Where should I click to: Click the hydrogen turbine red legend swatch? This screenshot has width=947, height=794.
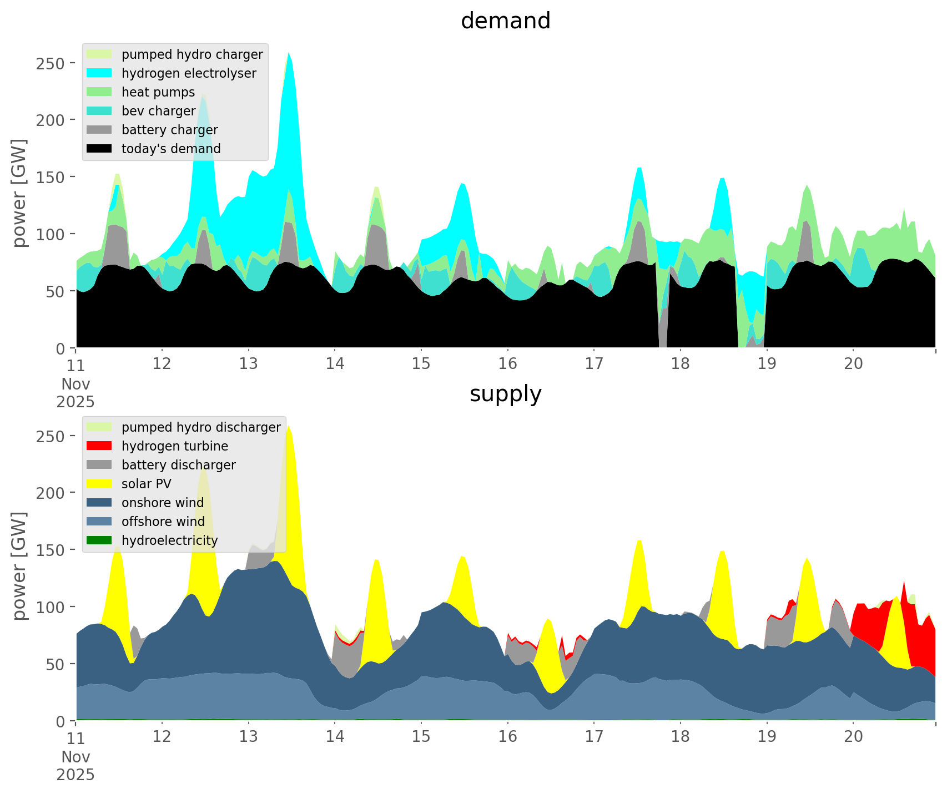(99, 446)
